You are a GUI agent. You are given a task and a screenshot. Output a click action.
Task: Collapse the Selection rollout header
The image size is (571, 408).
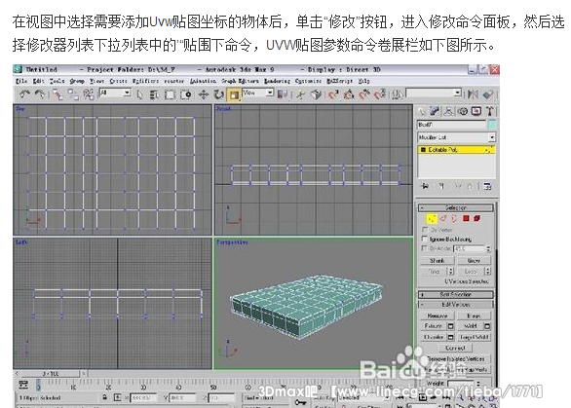coord(456,207)
